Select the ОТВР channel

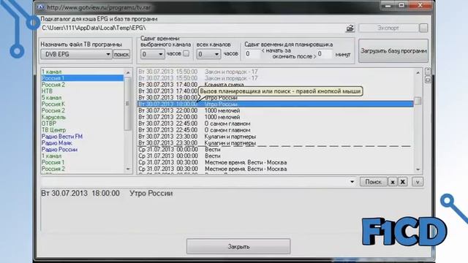click(x=49, y=123)
